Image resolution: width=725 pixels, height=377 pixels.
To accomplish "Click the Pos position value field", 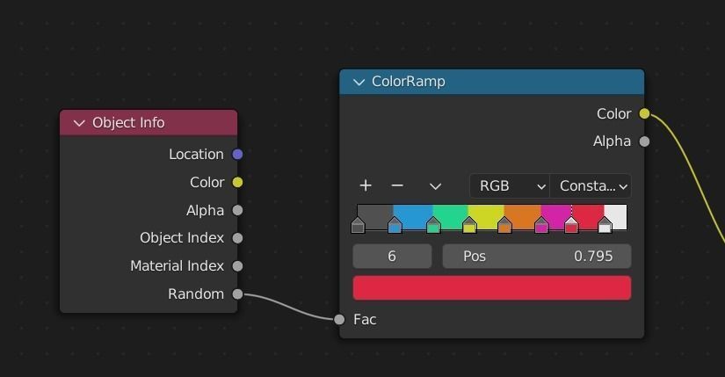I will (536, 256).
